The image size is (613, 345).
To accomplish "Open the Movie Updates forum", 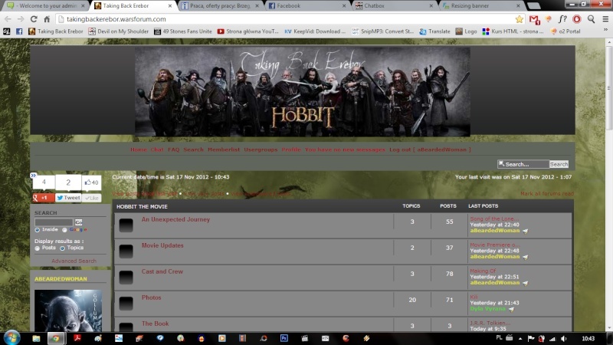I will [162, 245].
